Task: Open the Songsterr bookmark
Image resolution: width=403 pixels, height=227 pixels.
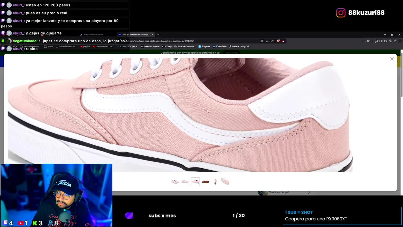Action: point(204,47)
